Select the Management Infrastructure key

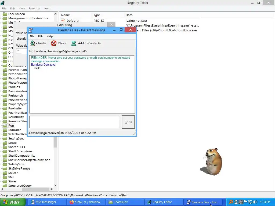pos(28,18)
